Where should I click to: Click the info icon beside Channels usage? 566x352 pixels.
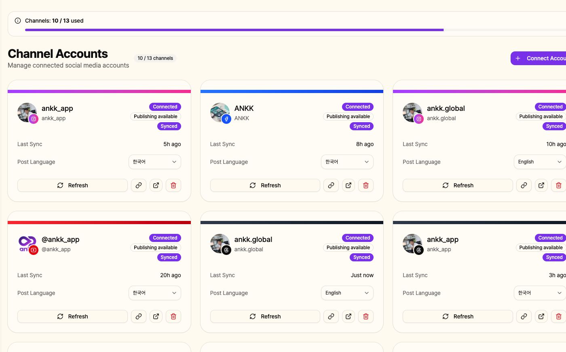click(18, 21)
